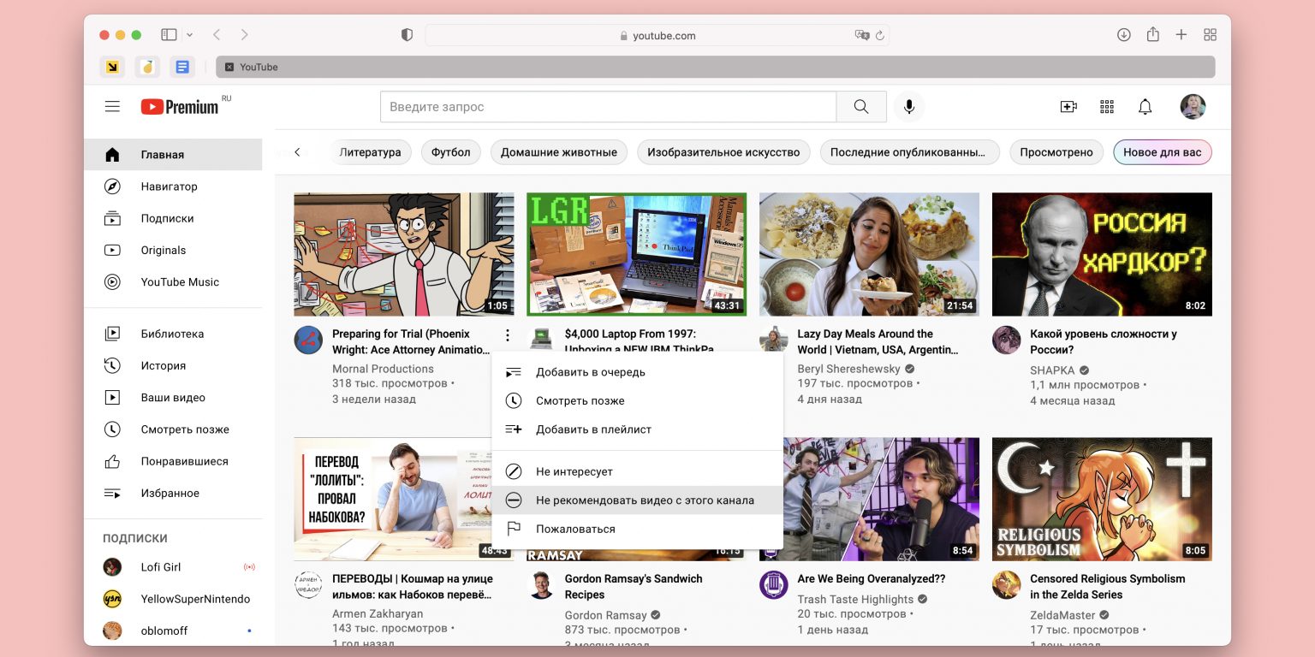The width and height of the screenshot is (1315, 657).
Task: Click the voice search microphone icon
Action: point(908,107)
